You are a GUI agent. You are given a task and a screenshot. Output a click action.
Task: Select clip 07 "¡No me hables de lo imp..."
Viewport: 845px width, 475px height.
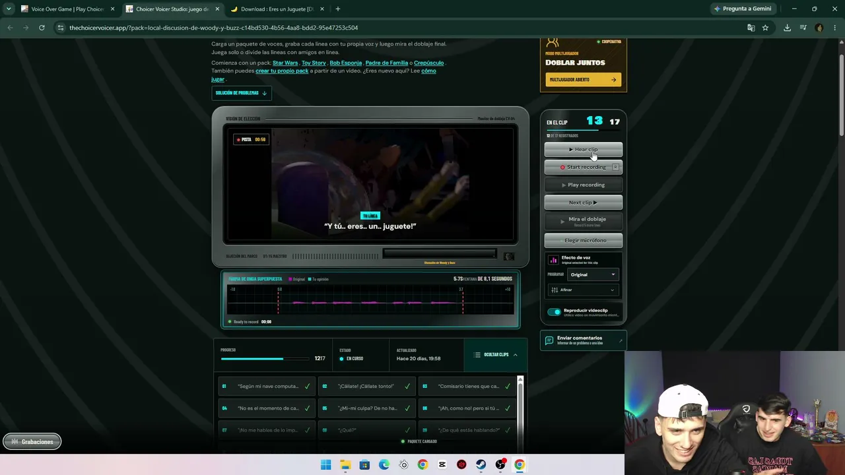266,430
